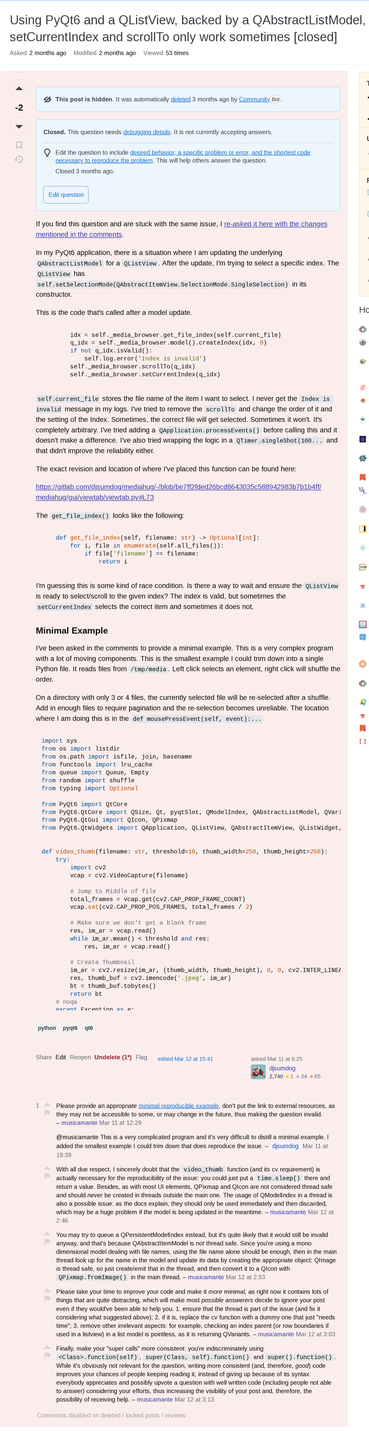Open the Worldbuilding globe icon in sidebar
The width and height of the screenshot is (369, 1431).
click(363, 361)
